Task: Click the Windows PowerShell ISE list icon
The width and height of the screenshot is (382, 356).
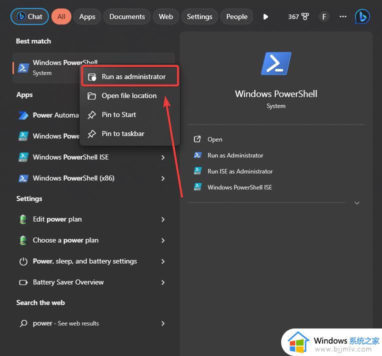Action: (x=23, y=157)
